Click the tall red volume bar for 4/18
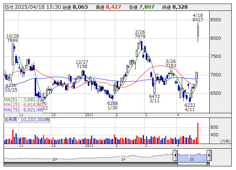 click(x=198, y=133)
